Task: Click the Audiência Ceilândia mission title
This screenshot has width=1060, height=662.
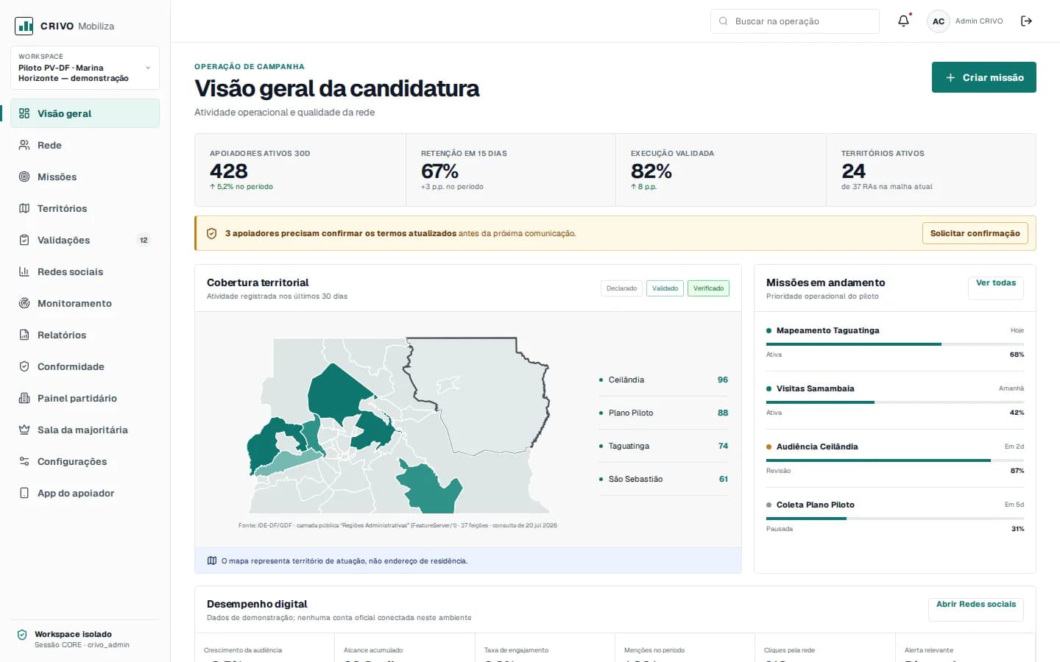Action: coord(817,446)
